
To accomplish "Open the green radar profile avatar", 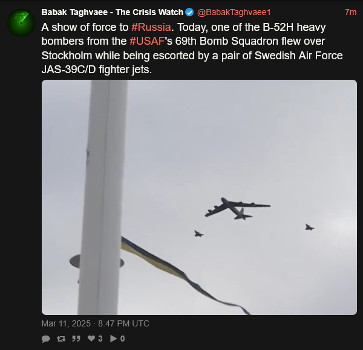I will point(21,23).
